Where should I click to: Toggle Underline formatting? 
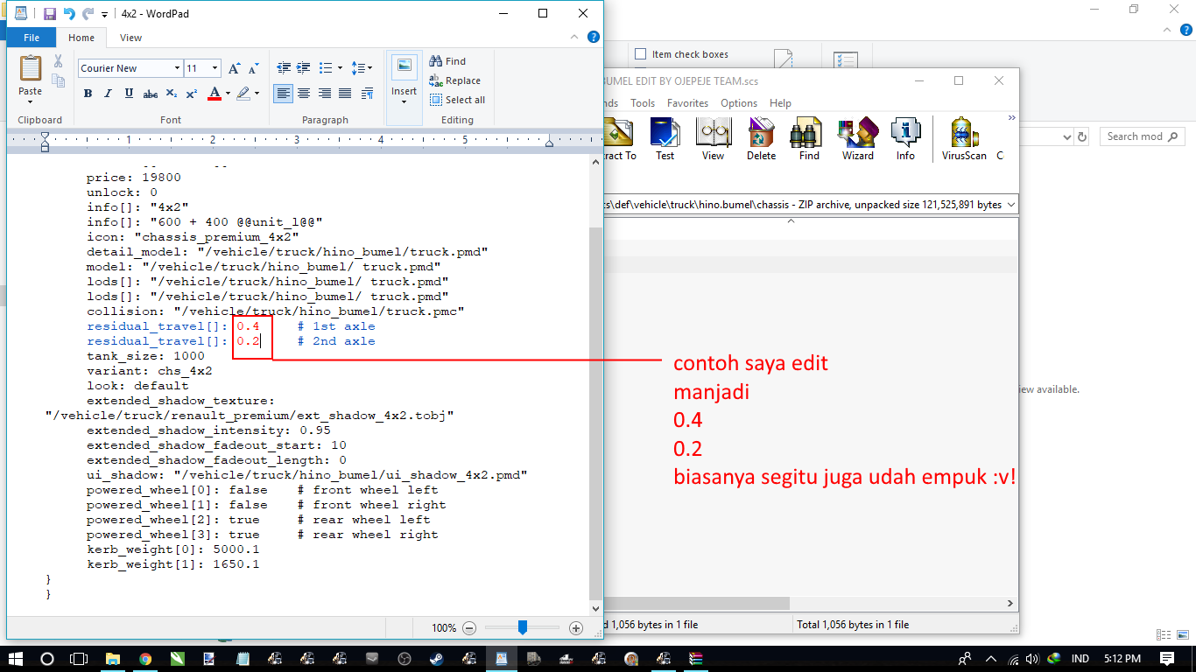(129, 94)
